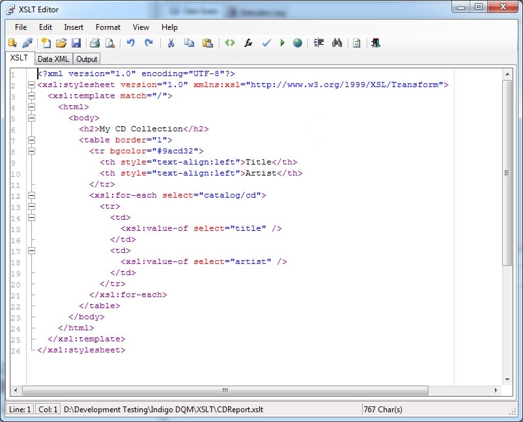523x422 pixels.
Task: Save the file with the floppy disk icon
Action: coord(76,43)
